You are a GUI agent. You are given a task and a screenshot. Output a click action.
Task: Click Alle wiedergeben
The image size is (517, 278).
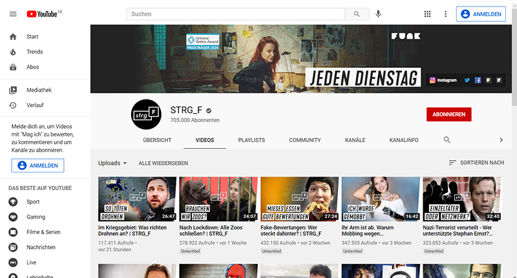pyautogui.click(x=164, y=163)
